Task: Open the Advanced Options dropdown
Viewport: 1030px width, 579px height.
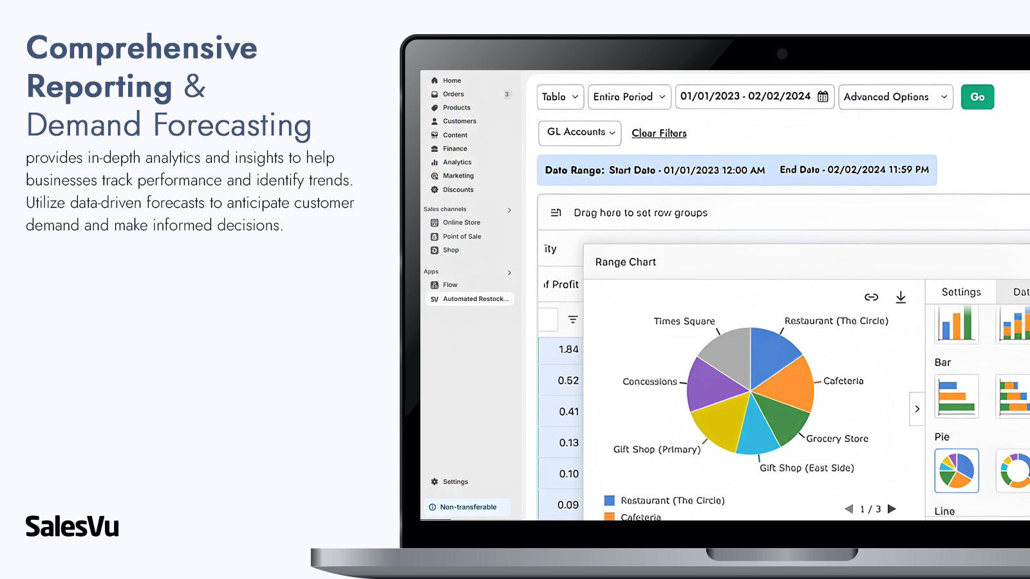Action: pyautogui.click(x=895, y=96)
